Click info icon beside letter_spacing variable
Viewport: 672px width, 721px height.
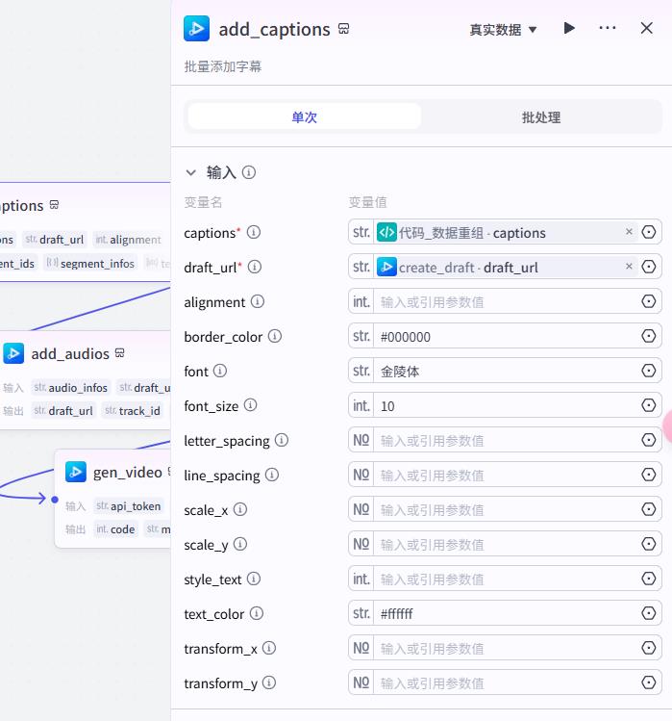pyautogui.click(x=282, y=440)
